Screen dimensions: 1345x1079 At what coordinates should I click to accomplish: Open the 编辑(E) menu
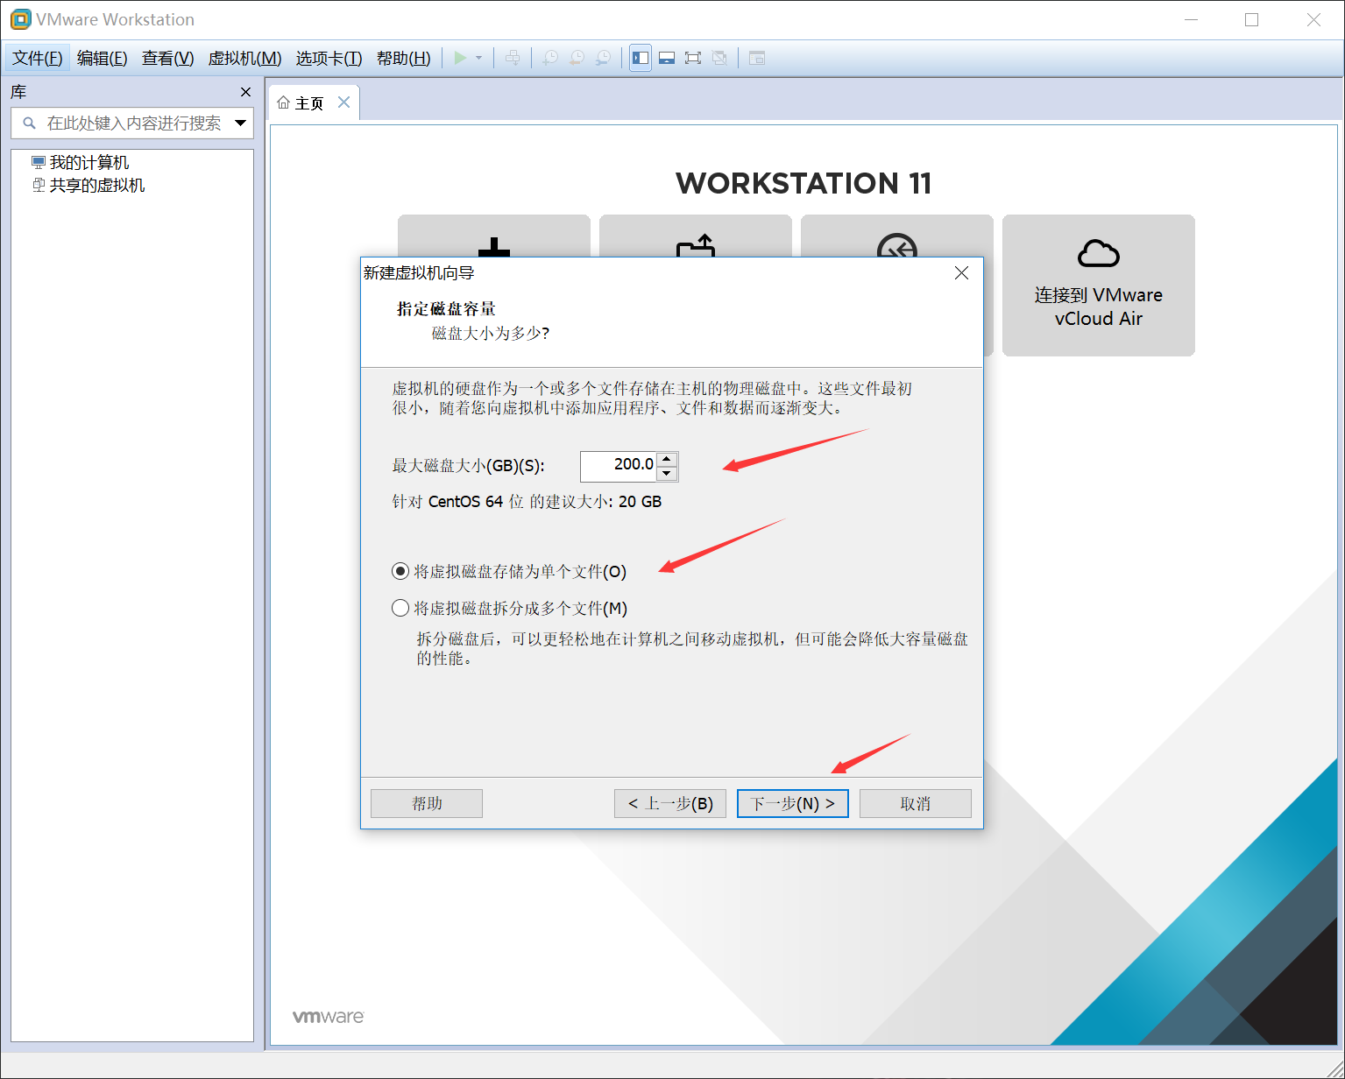pyautogui.click(x=103, y=58)
